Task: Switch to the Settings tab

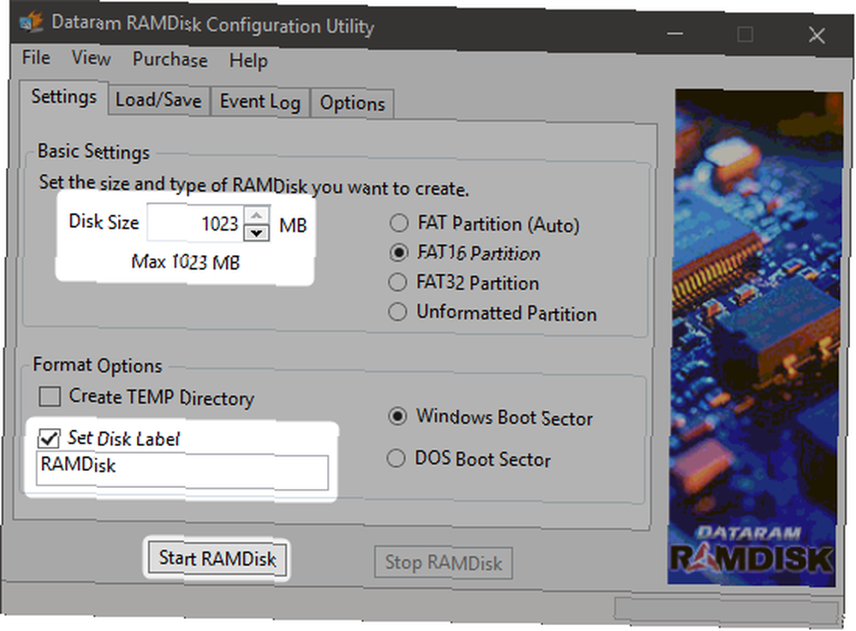Action: pos(64,97)
